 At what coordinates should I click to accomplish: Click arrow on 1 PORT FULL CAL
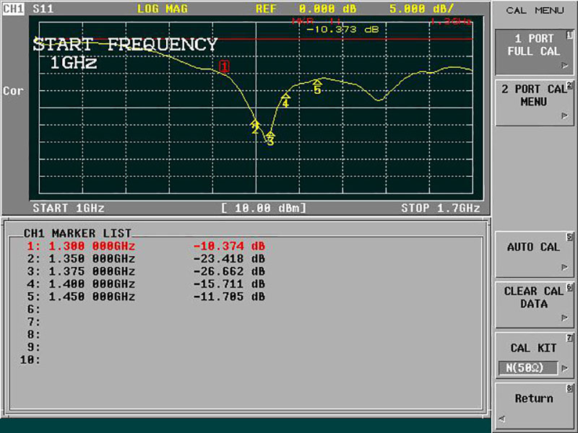point(564,66)
